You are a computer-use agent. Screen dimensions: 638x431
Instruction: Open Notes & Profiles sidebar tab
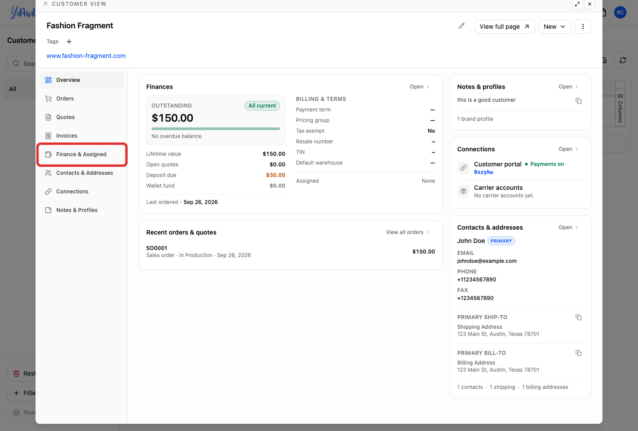[x=82, y=210]
